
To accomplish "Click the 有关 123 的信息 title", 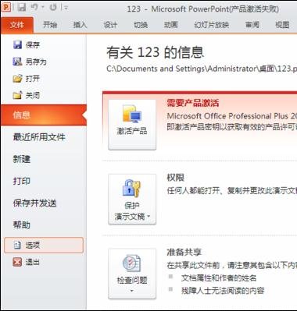I will (155, 52).
